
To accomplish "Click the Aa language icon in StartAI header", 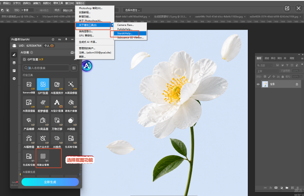I will click(60, 39).
